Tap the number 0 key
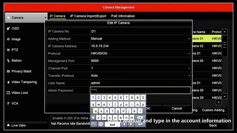The image size is (237, 133). pos(143,98)
